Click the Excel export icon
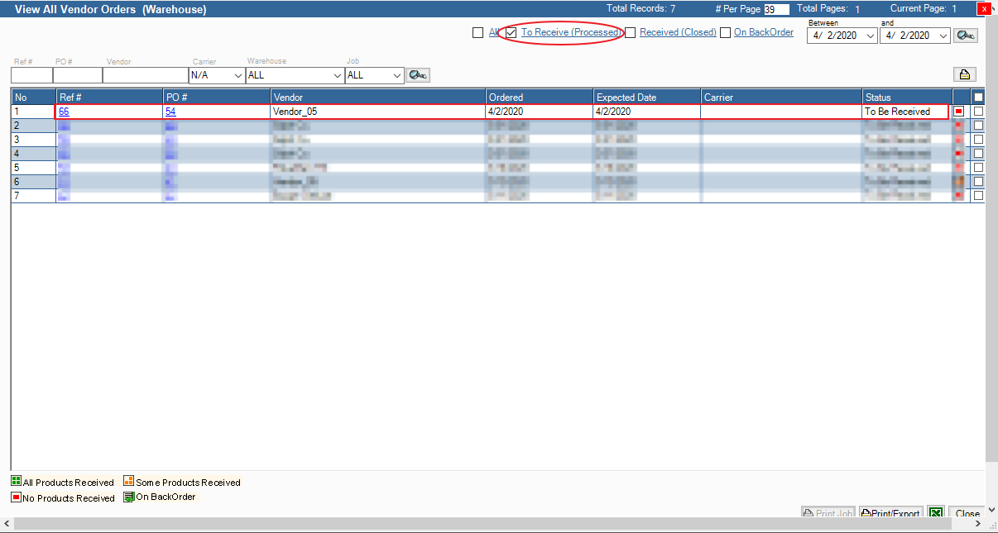 pos(936,514)
